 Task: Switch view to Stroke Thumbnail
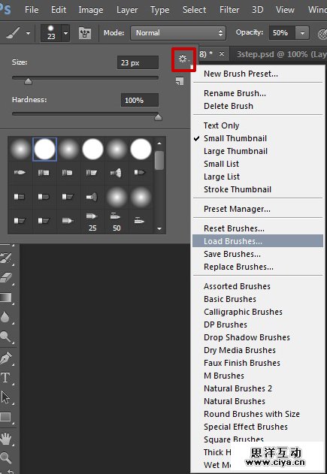pyautogui.click(x=238, y=189)
